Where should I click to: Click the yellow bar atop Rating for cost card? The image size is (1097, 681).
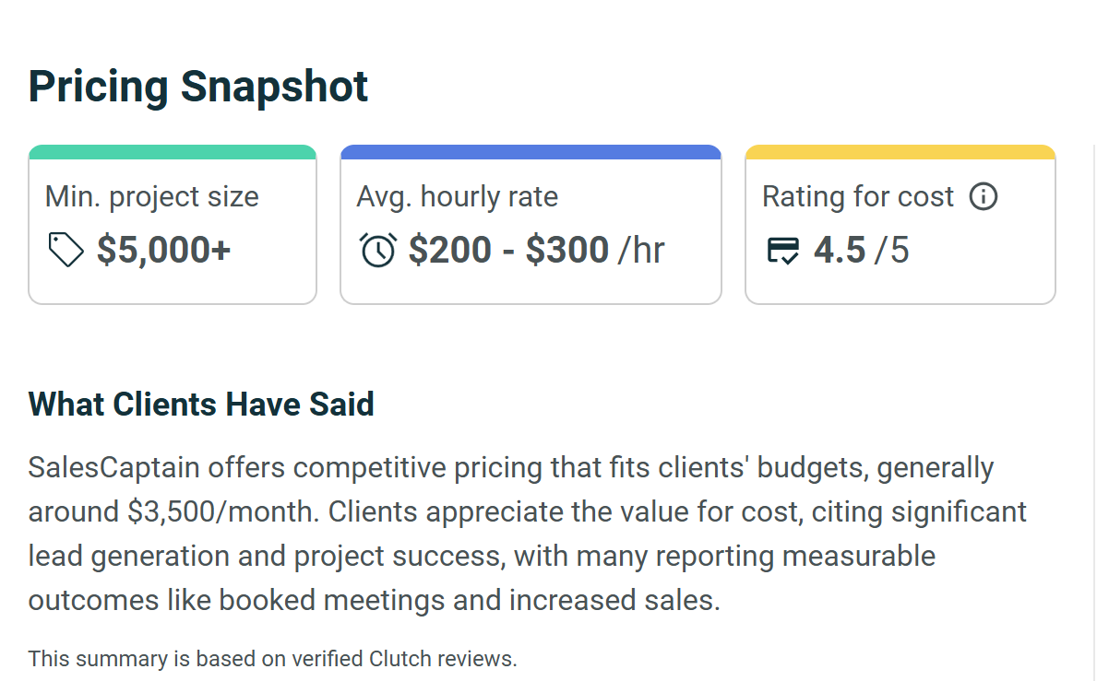pos(900,149)
